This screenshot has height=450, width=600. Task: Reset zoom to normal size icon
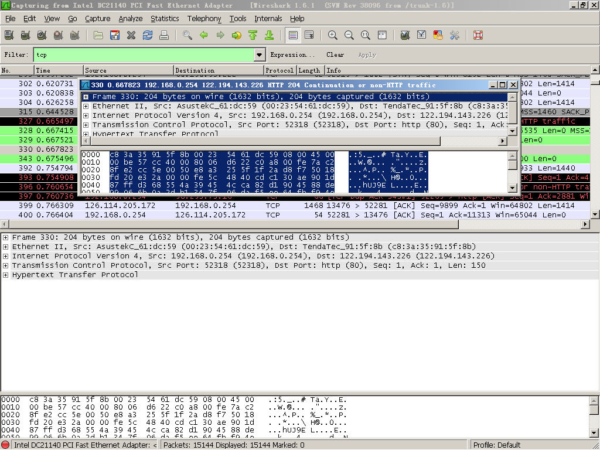click(366, 35)
